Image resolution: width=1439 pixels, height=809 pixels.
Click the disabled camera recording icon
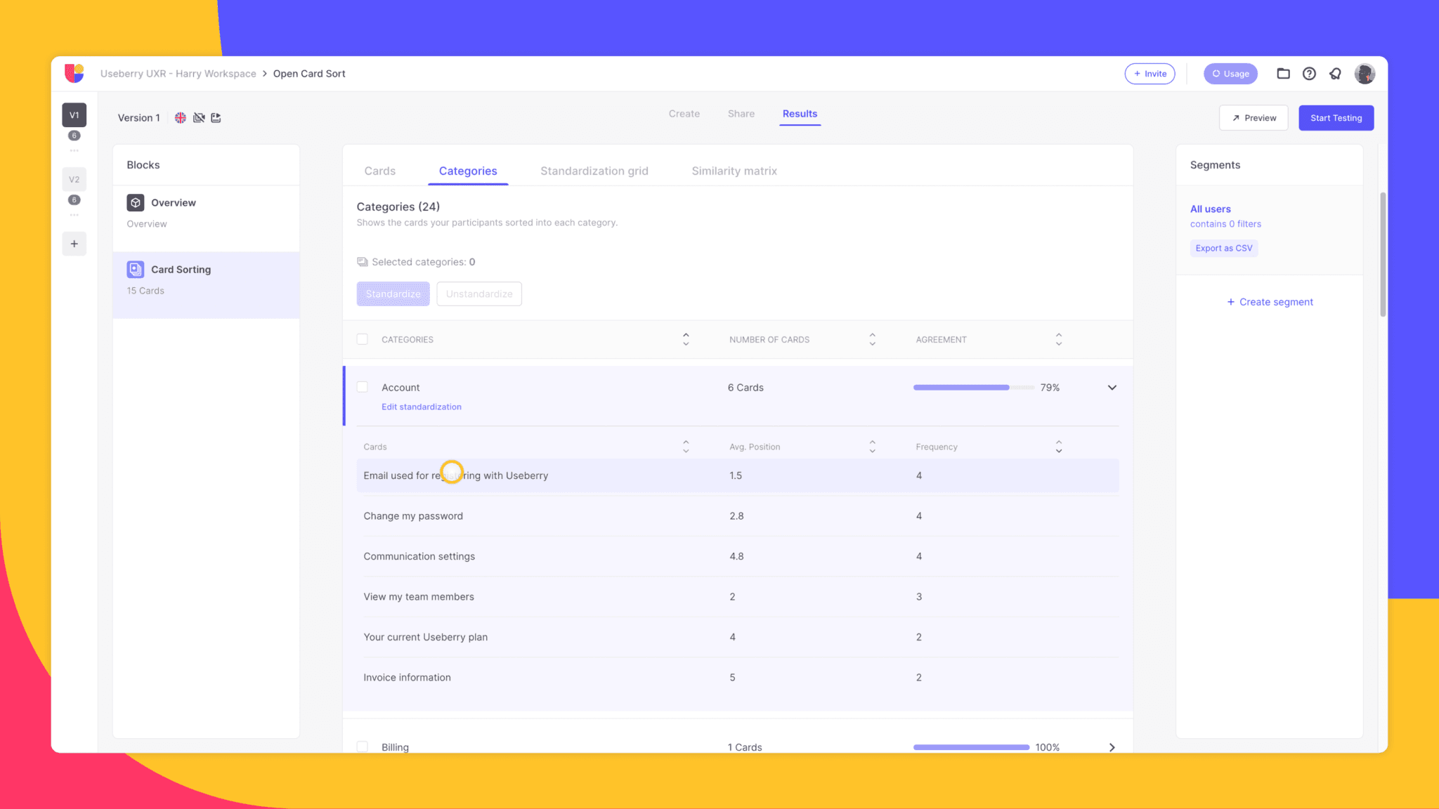click(199, 118)
